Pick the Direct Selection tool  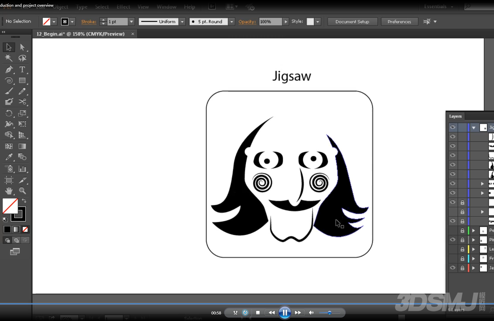pyautogui.click(x=22, y=47)
